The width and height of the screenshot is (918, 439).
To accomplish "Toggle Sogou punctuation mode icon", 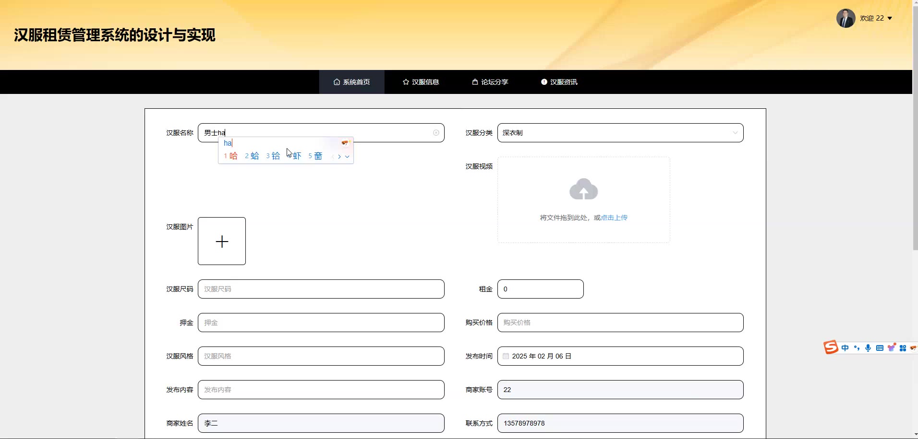I will [857, 348].
